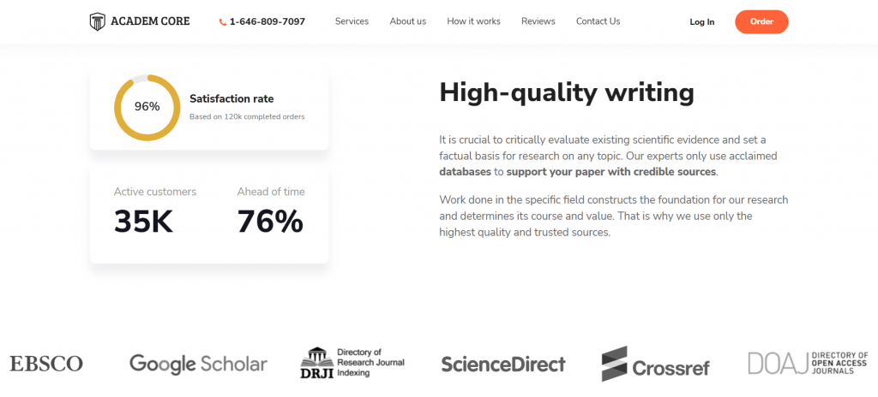Open the How it works section

(x=473, y=21)
